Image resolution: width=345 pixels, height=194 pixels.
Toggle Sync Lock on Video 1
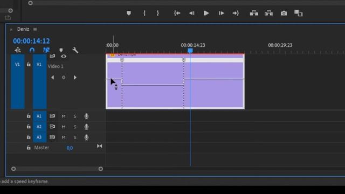tap(52, 56)
